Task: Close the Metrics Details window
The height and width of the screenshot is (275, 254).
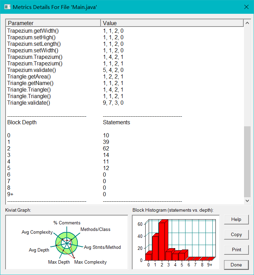Action: 246,7
